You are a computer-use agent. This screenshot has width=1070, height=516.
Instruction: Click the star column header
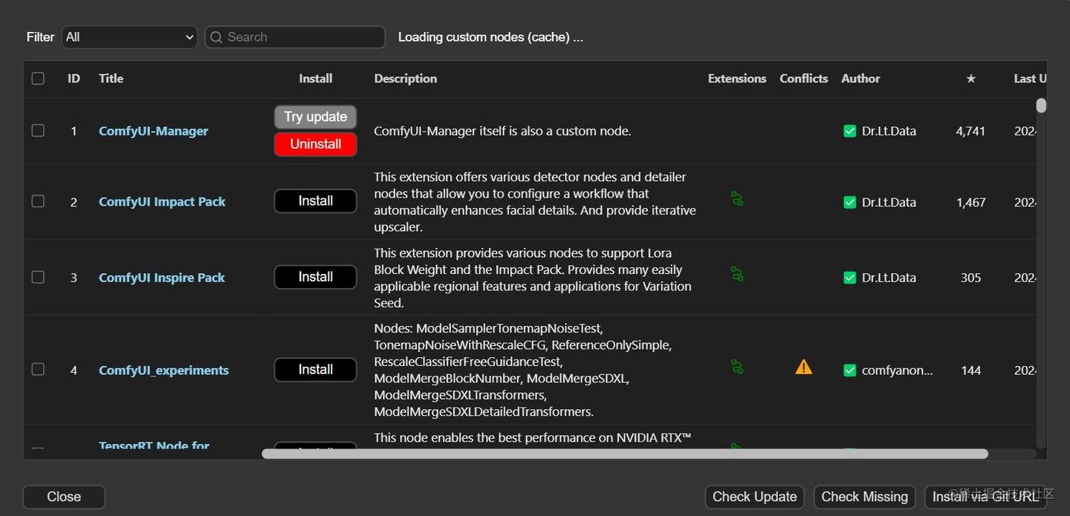970,79
